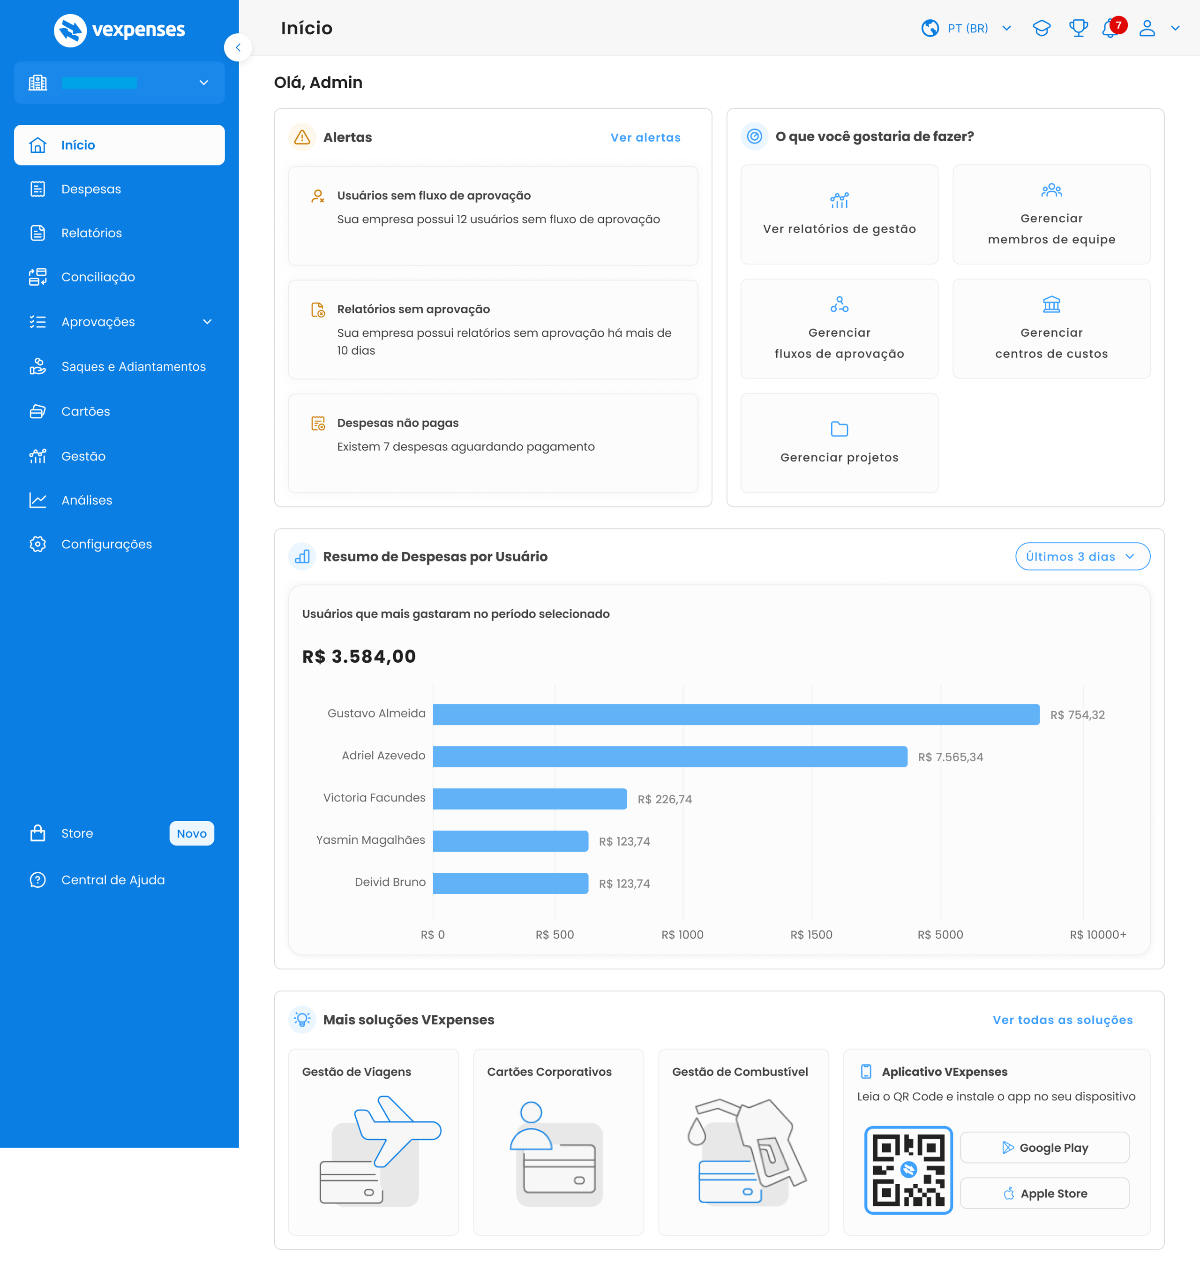Click the Análises chart icon
This screenshot has height=1278, width=1200.
[38, 500]
